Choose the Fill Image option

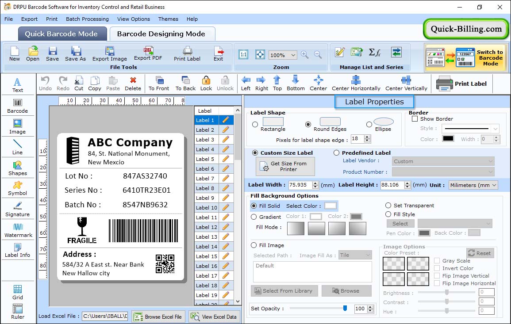point(254,245)
